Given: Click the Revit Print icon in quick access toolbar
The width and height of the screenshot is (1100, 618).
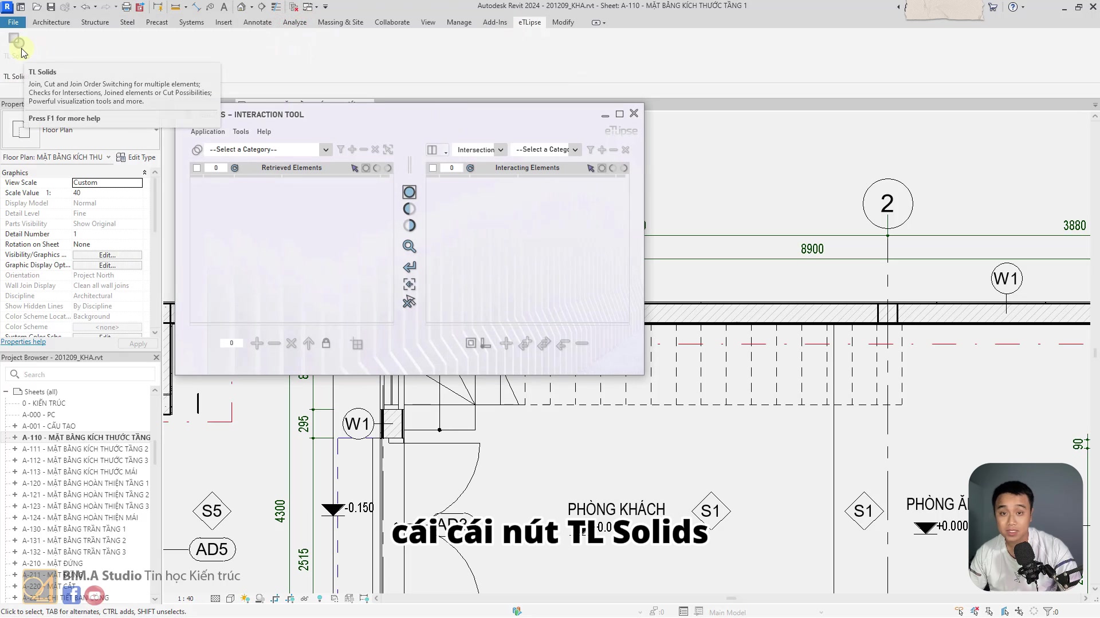Looking at the screenshot, I should [x=126, y=7].
